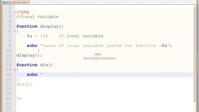Collapse the <?php block fold marker
The height and width of the screenshot is (112, 199).
point(15,12)
